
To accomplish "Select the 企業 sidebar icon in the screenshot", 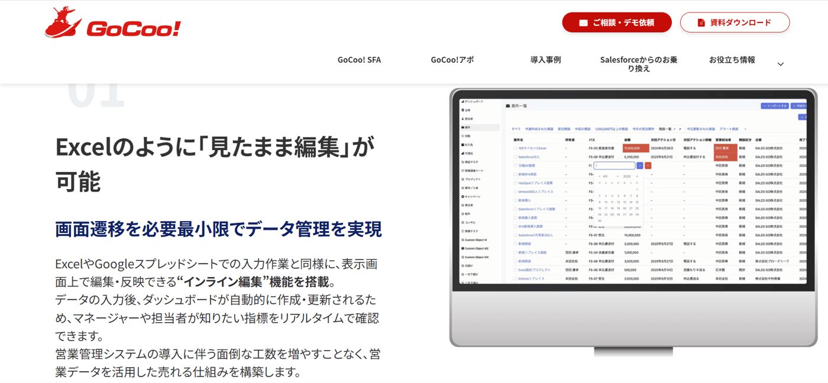I will tap(462, 110).
